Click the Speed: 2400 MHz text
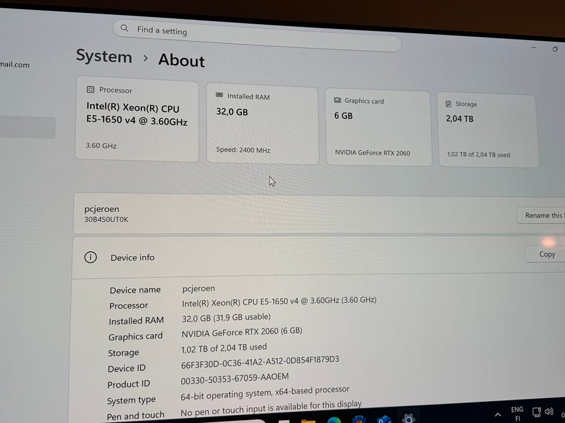565x423 pixels. 243,150
